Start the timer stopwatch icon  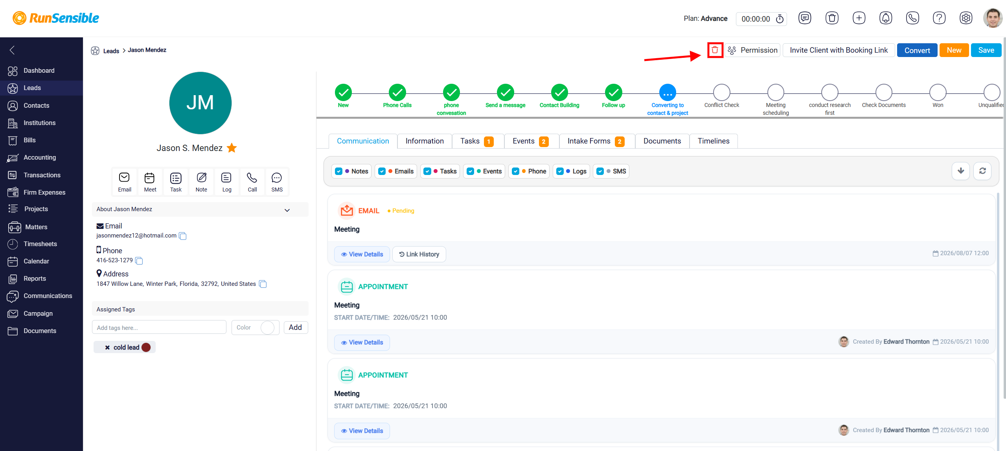780,18
